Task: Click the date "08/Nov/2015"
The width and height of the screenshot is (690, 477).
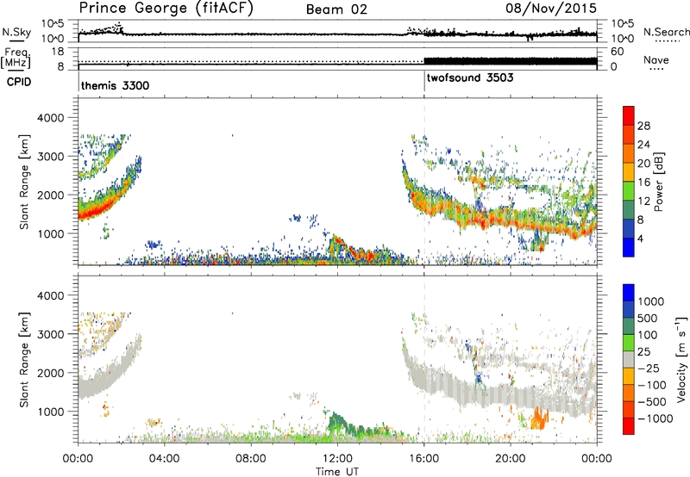Action: click(x=550, y=8)
